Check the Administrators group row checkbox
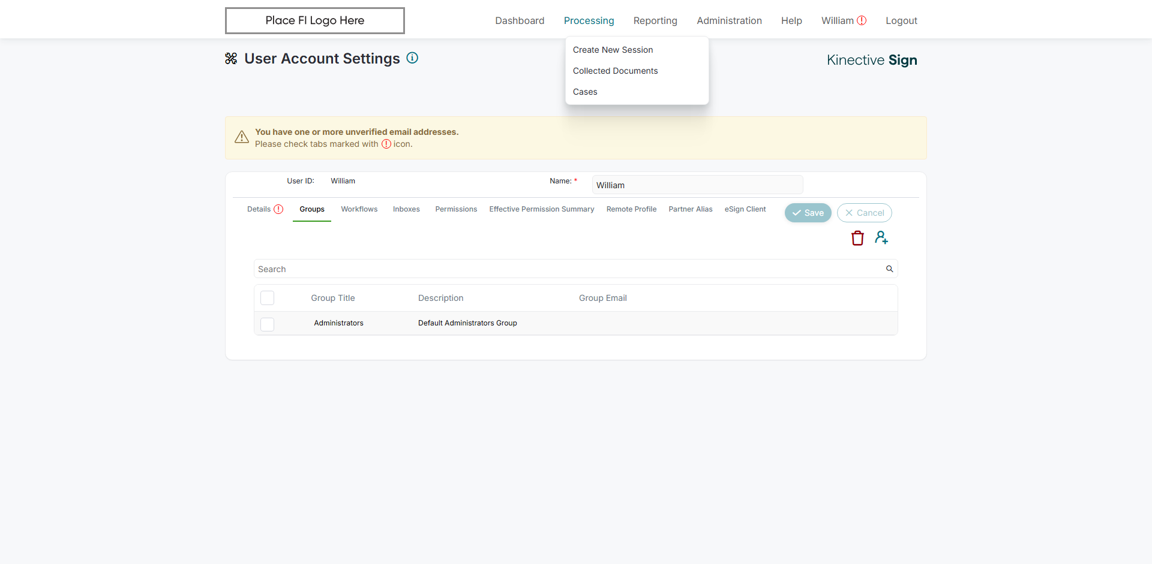The image size is (1152, 564). pyautogui.click(x=268, y=324)
